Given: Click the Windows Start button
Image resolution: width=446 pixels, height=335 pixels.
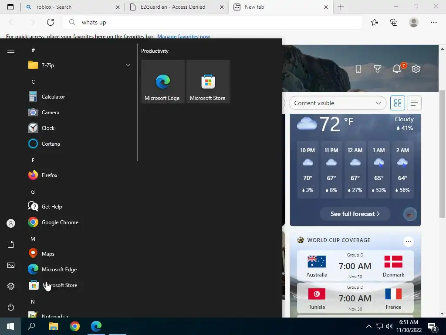Looking at the screenshot, I should (x=10, y=326).
